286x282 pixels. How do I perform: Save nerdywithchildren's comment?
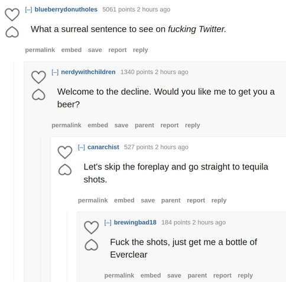tap(121, 125)
